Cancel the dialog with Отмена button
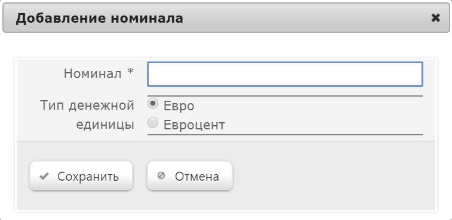The height and width of the screenshot is (220, 452). coord(190,176)
